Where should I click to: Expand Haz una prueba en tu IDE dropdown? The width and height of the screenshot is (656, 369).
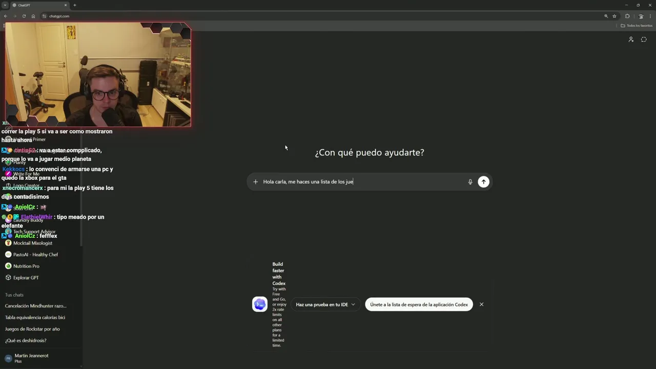point(325,304)
